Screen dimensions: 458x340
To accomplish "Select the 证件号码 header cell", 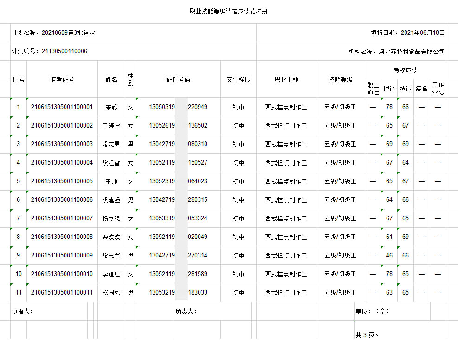I will click(178, 79).
